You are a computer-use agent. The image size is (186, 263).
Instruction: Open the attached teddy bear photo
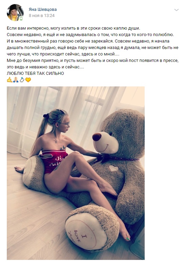tap(76, 173)
